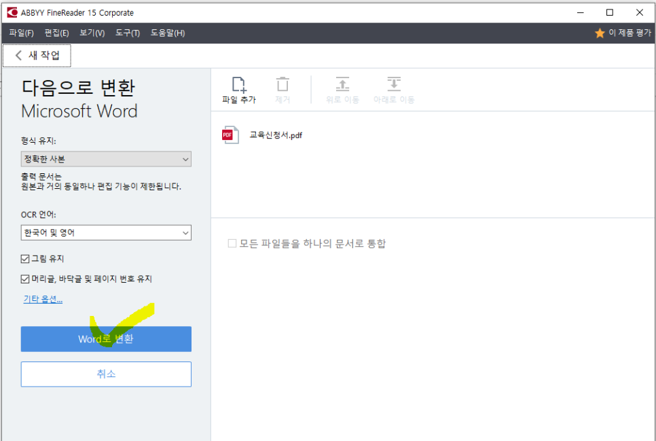Open the 도구(T) menu
The height and width of the screenshot is (441, 656).
point(128,33)
